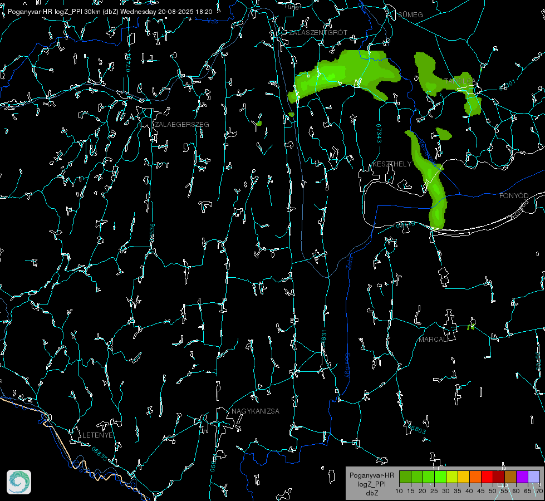
Task: Click the lavender 65-70 dBZ swatch
Action: [x=533, y=477]
